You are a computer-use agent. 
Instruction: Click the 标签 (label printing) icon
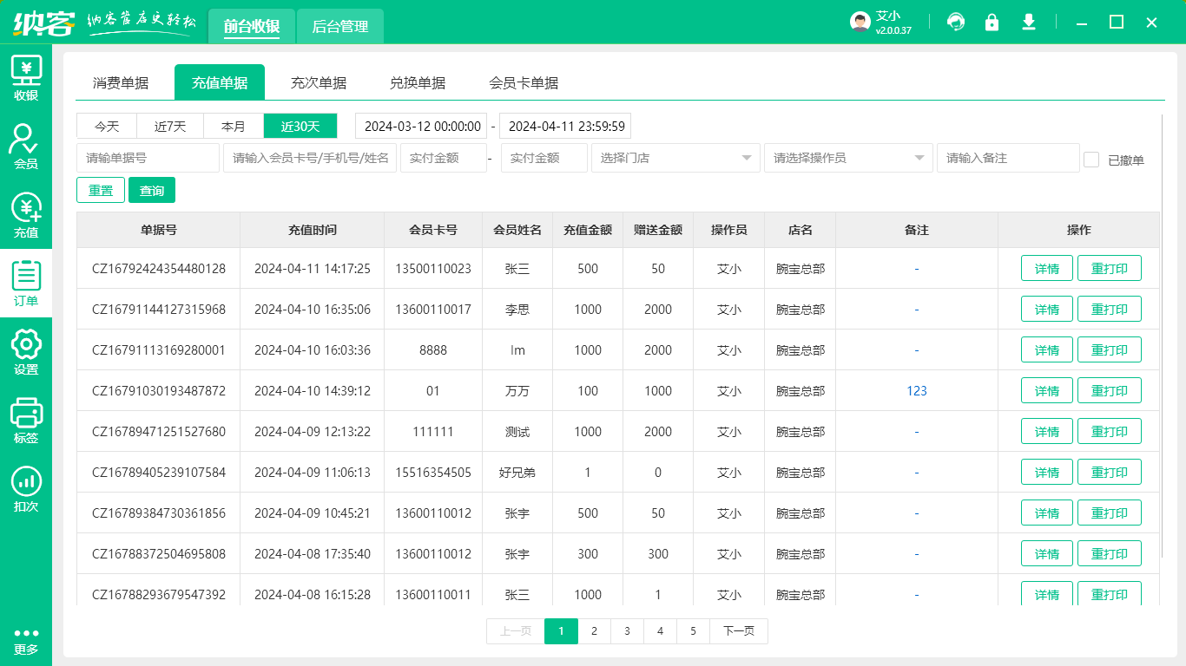pyautogui.click(x=26, y=414)
